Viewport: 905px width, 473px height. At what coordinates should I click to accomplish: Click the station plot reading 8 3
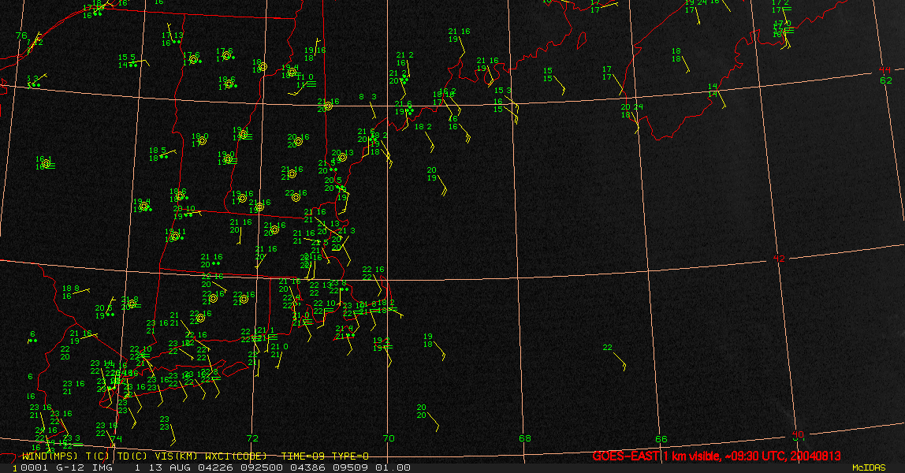coord(367,97)
